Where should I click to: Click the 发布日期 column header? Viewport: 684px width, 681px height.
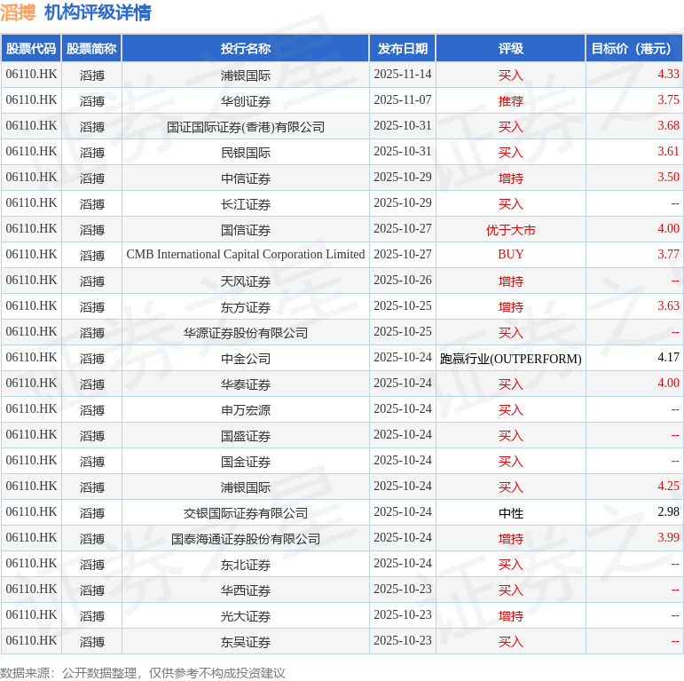click(x=402, y=49)
